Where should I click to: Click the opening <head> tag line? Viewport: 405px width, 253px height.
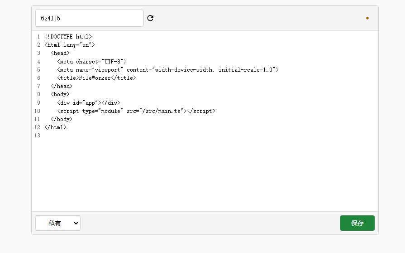(60, 53)
